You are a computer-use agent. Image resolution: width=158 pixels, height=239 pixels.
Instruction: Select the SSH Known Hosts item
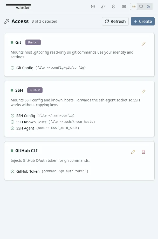(31, 122)
